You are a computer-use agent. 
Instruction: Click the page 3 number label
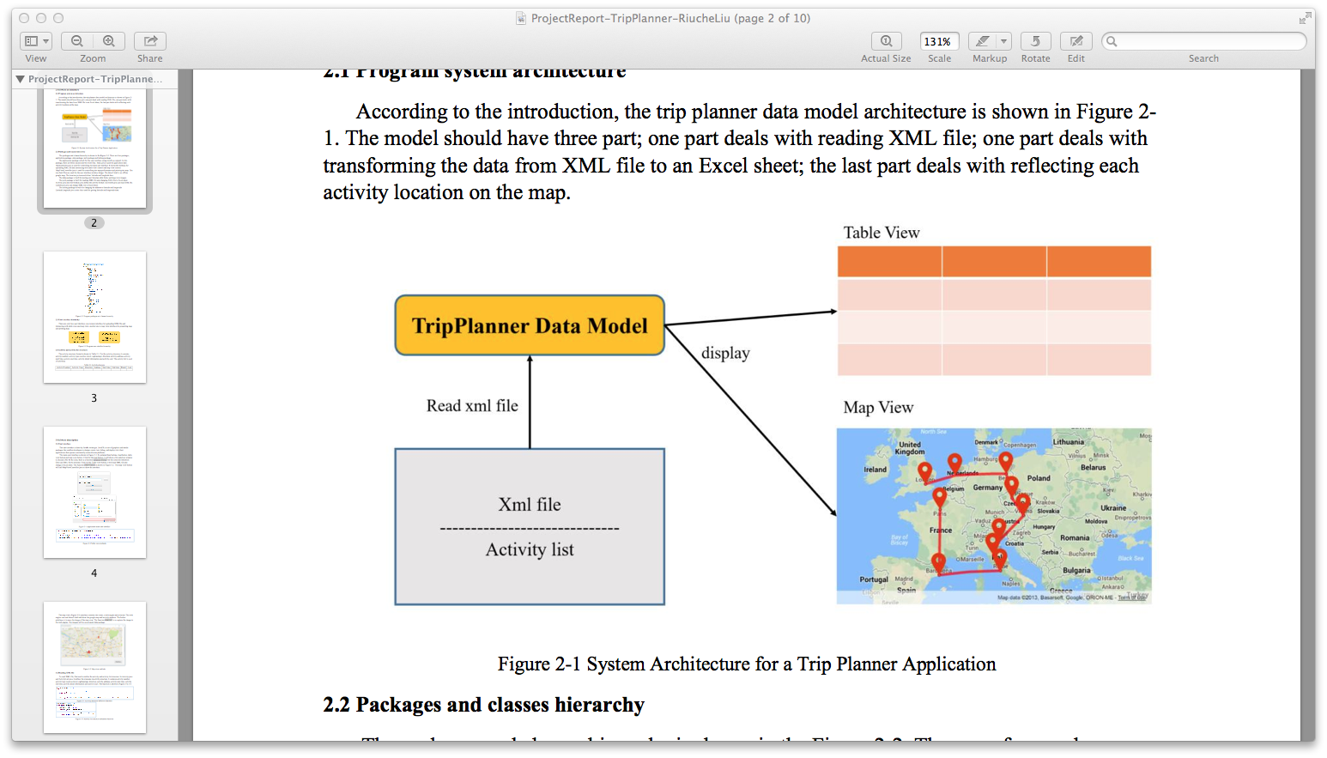[x=94, y=398]
